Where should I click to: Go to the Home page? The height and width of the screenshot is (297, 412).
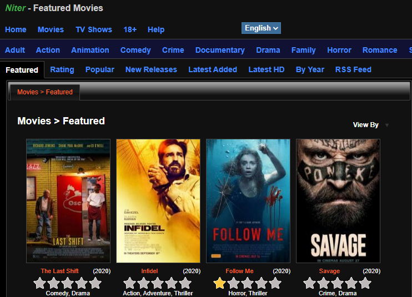[x=16, y=29]
